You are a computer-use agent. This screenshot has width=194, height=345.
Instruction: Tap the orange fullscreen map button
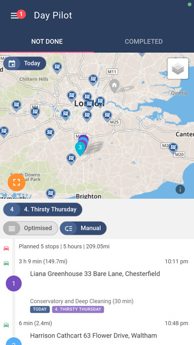click(x=16, y=182)
